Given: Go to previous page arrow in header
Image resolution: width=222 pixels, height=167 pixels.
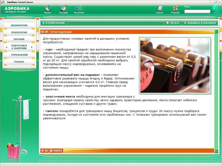Looking at the screenshot, I should pyautogui.click(x=43, y=32).
